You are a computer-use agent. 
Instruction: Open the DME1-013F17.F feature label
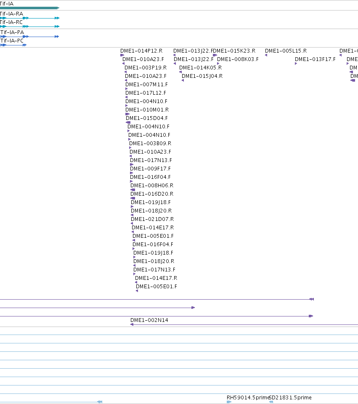pos(315,59)
